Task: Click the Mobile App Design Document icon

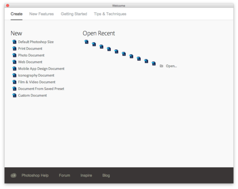Action: point(15,69)
